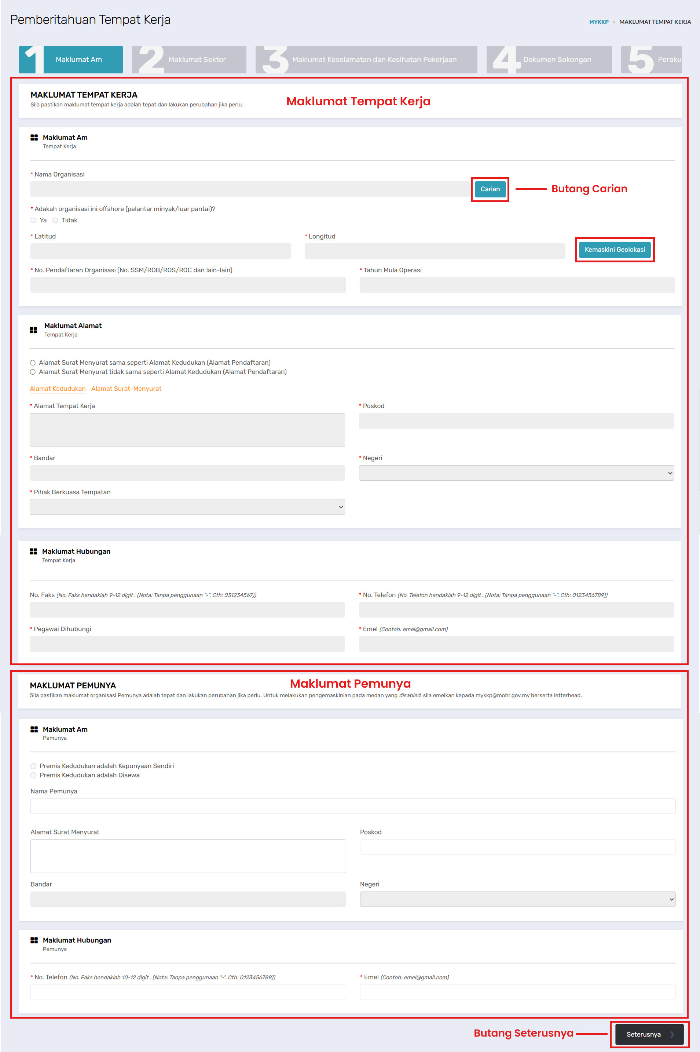The width and height of the screenshot is (700, 1052).
Task: Click the Pemunya Alamat Surat Menyurat text area
Action: [x=188, y=856]
